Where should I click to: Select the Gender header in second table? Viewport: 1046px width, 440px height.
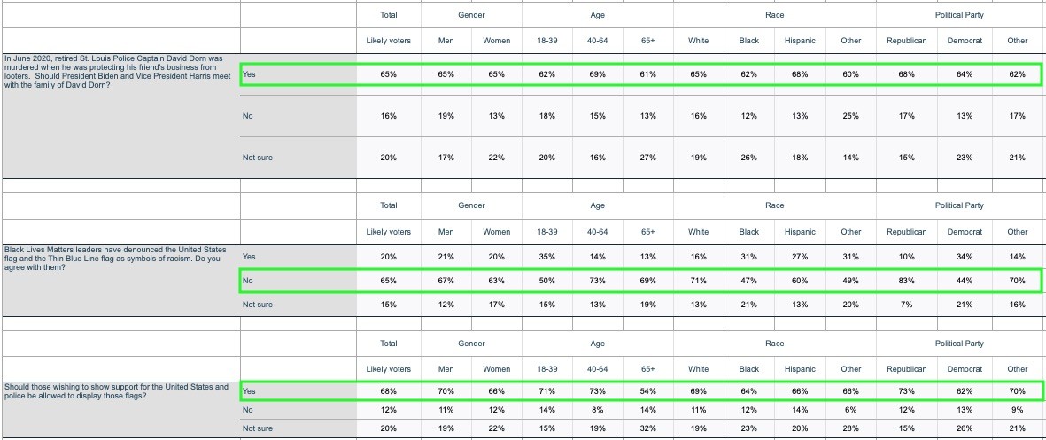click(x=471, y=205)
